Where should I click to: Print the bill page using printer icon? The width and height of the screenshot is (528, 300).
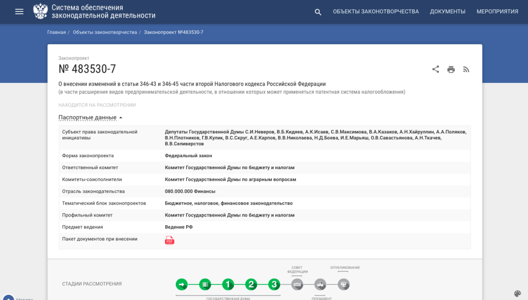click(451, 70)
